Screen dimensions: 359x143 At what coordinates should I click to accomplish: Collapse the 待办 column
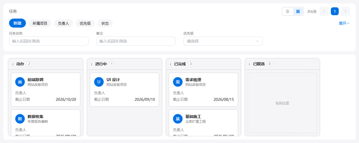point(13,64)
